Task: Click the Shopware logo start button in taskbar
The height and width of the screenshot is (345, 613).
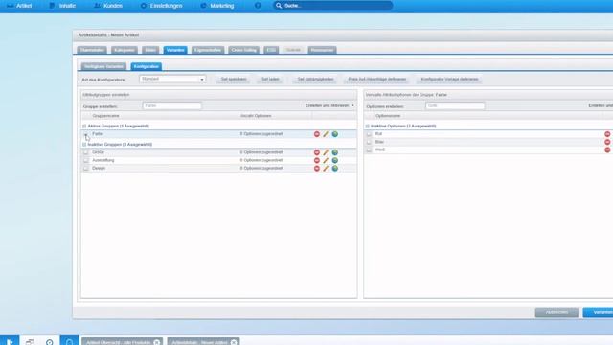Action: click(10, 341)
